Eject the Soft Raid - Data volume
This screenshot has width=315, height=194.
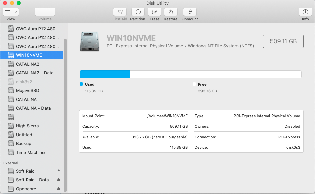coord(59,180)
